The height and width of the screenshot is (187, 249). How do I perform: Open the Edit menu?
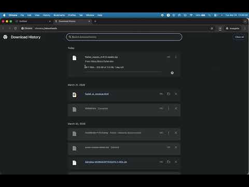click(x=29, y=15)
